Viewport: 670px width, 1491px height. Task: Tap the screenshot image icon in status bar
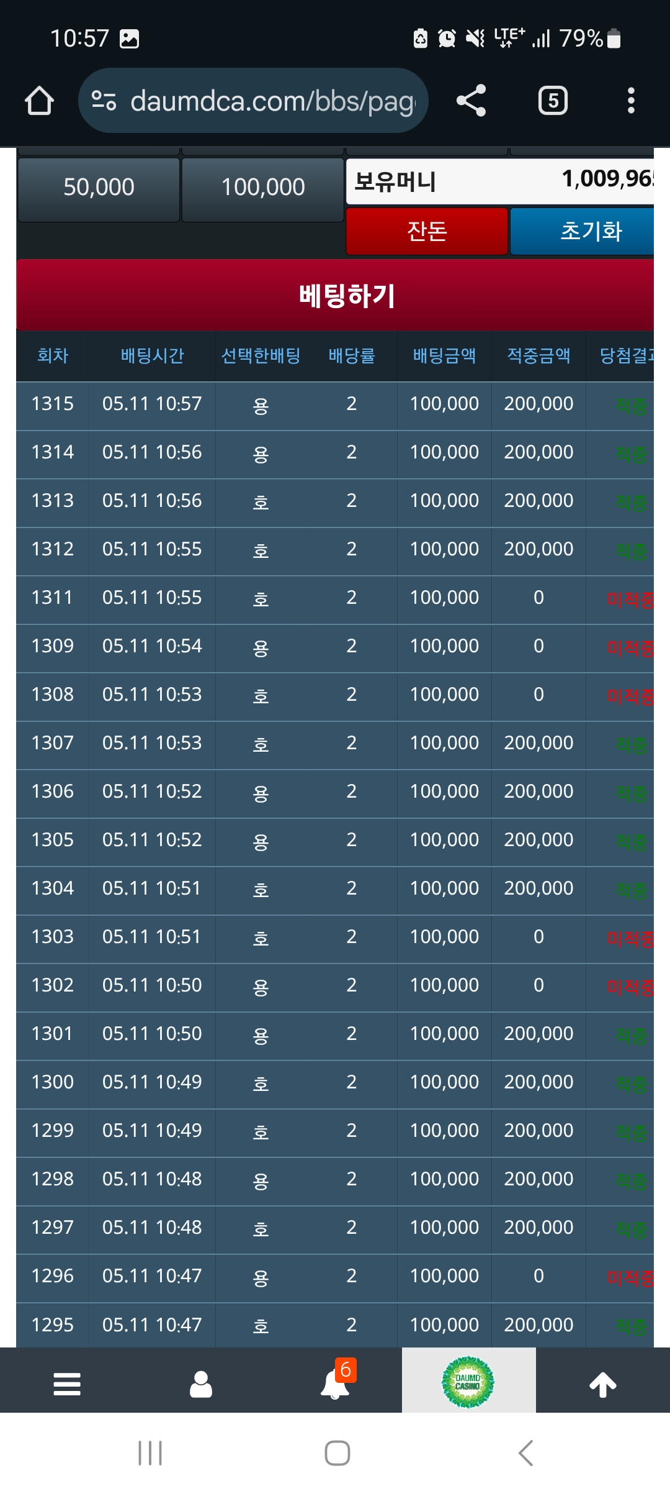point(129,39)
